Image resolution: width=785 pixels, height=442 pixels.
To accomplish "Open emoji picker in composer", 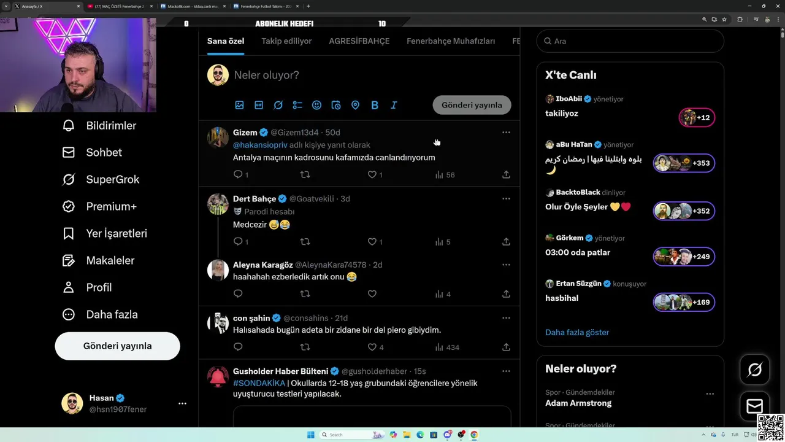I will (316, 105).
